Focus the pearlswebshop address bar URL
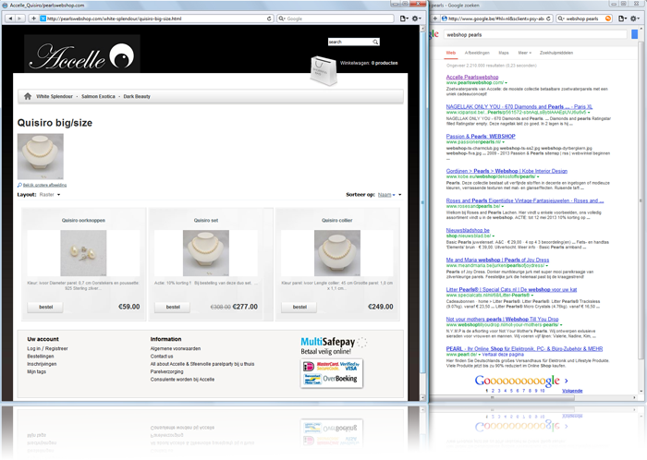The width and height of the screenshot is (647, 460). click(x=154, y=18)
